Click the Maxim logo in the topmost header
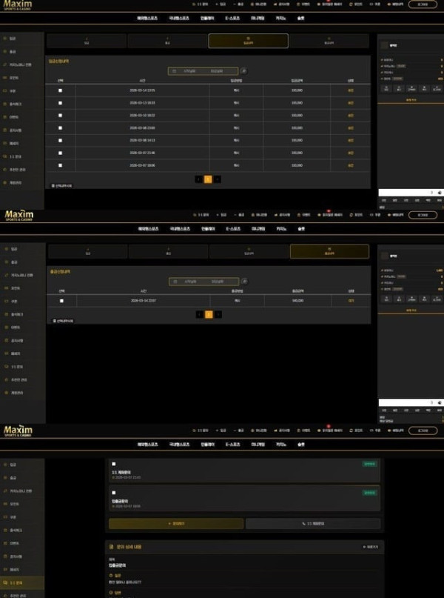 coord(18,5)
